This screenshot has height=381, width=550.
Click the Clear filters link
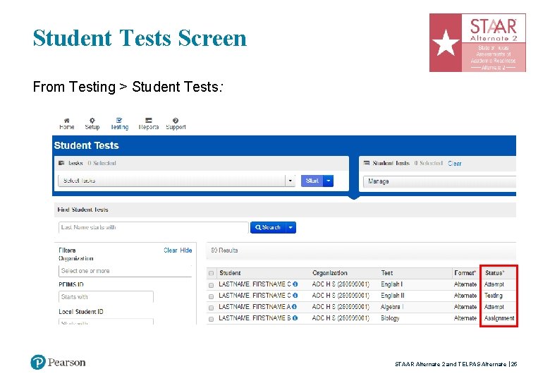[171, 250]
